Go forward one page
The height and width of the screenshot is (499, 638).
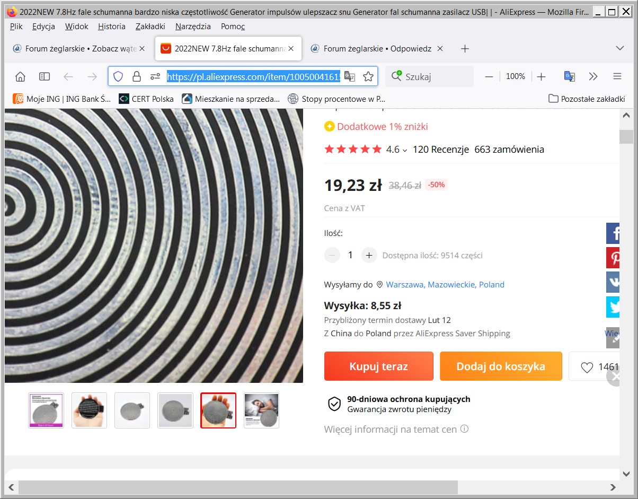click(92, 76)
